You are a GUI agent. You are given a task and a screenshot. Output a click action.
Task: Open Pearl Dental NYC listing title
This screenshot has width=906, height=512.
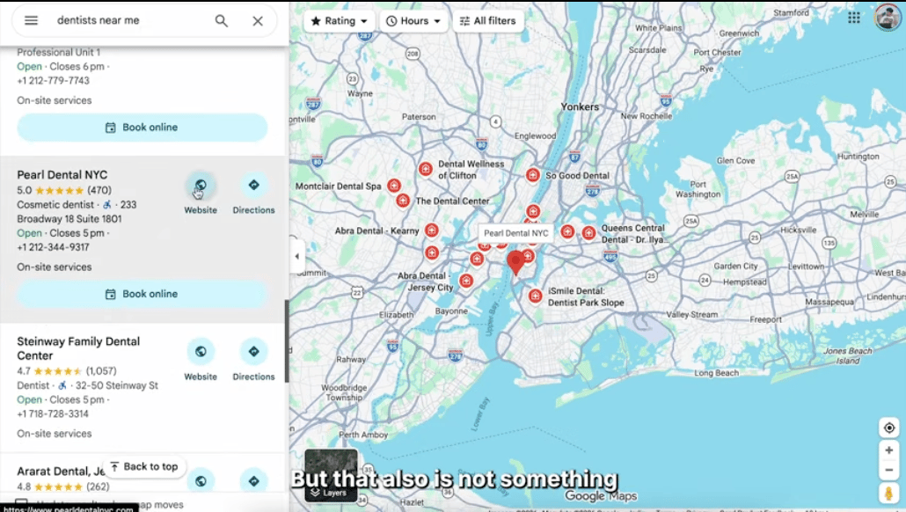(x=62, y=174)
